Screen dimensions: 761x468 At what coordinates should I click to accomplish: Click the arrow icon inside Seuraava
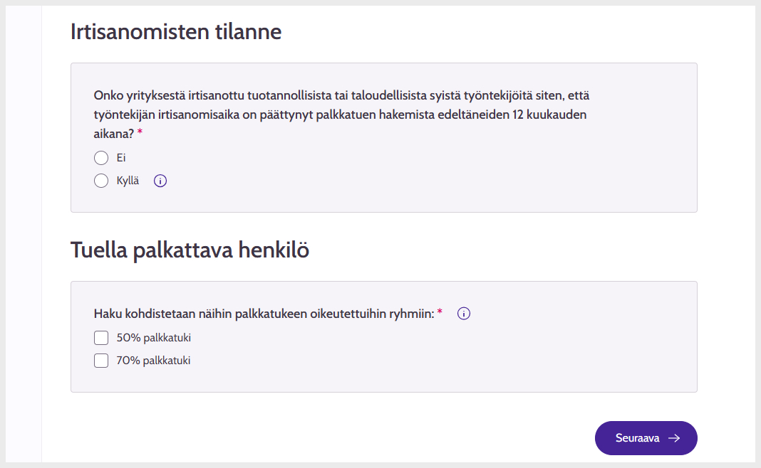tap(674, 438)
